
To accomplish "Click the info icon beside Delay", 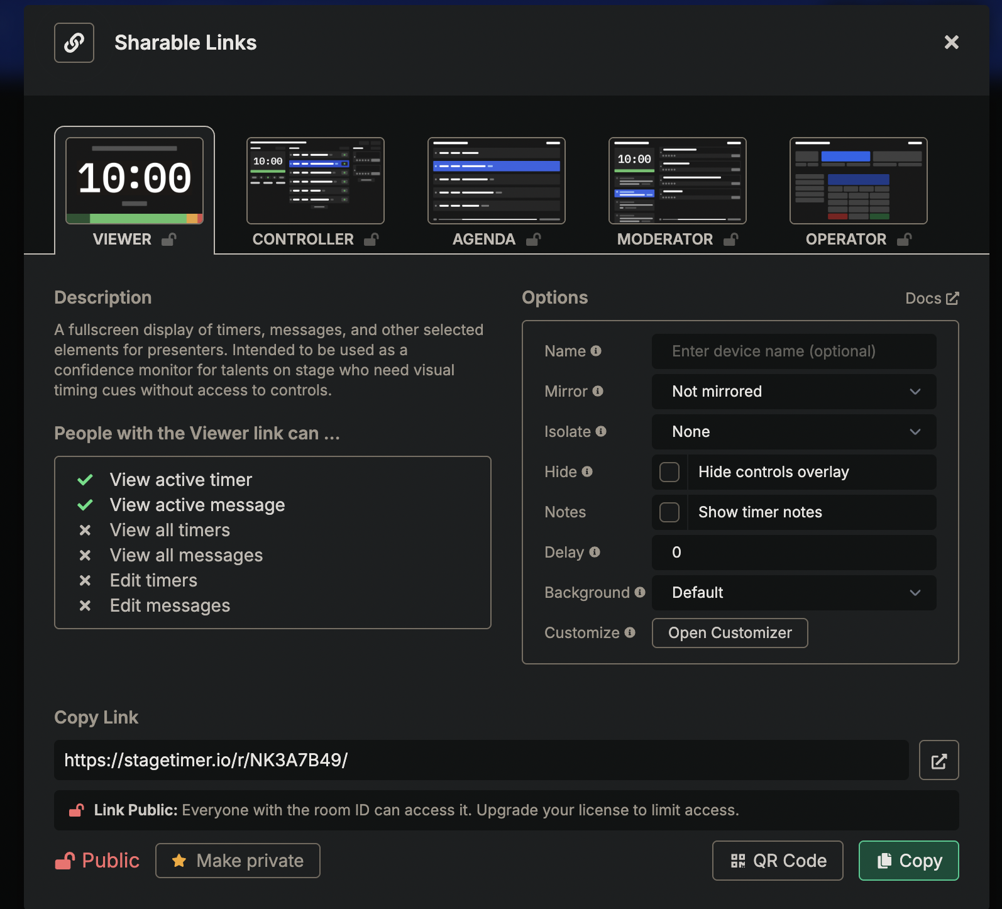I will pos(595,552).
